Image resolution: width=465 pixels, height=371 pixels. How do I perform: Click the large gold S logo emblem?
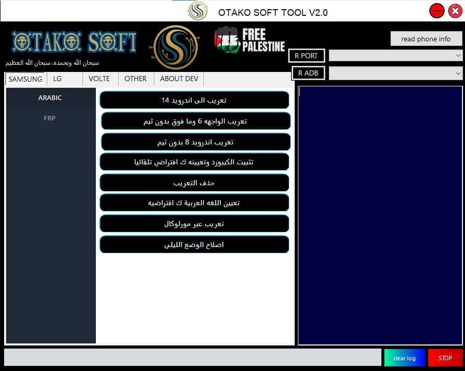pyautogui.click(x=175, y=47)
